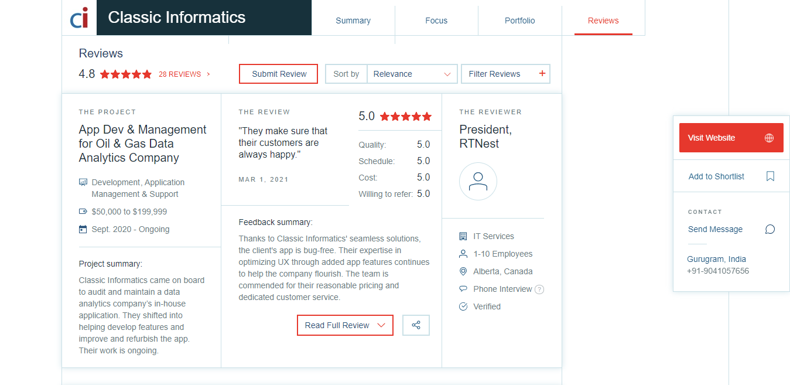The width and height of the screenshot is (790, 385).
Task: Open the Portfolio tab
Action: 520,21
